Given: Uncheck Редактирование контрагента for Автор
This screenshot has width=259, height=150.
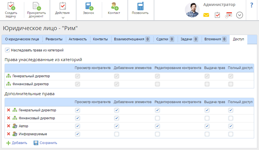Looking at the screenshot, I should pyautogui.click(x=157, y=126).
